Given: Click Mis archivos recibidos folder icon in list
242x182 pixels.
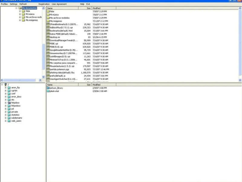Looking at the screenshot, I should point(48,18).
